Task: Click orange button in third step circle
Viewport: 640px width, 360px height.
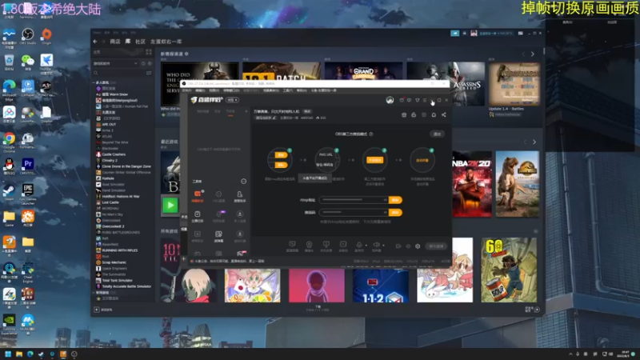Action: point(374,160)
